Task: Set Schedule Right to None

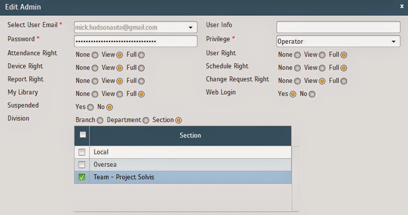Action: [298, 68]
